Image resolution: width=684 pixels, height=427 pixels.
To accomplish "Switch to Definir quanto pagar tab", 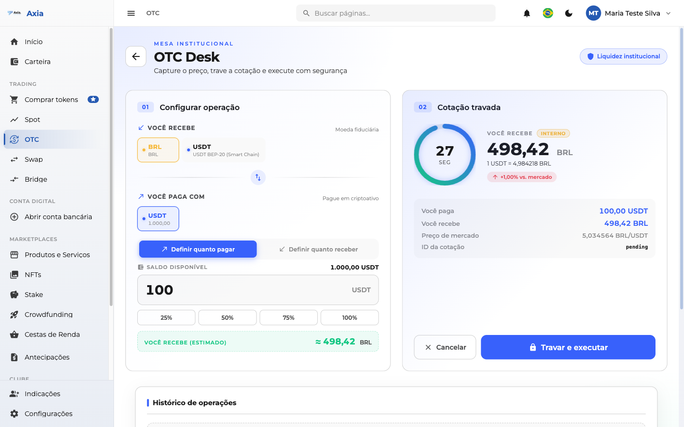I will 198,249.
